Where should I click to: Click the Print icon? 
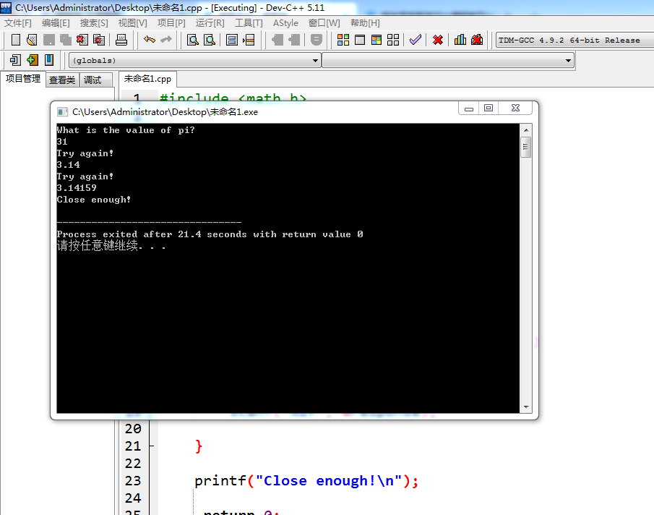coord(121,40)
